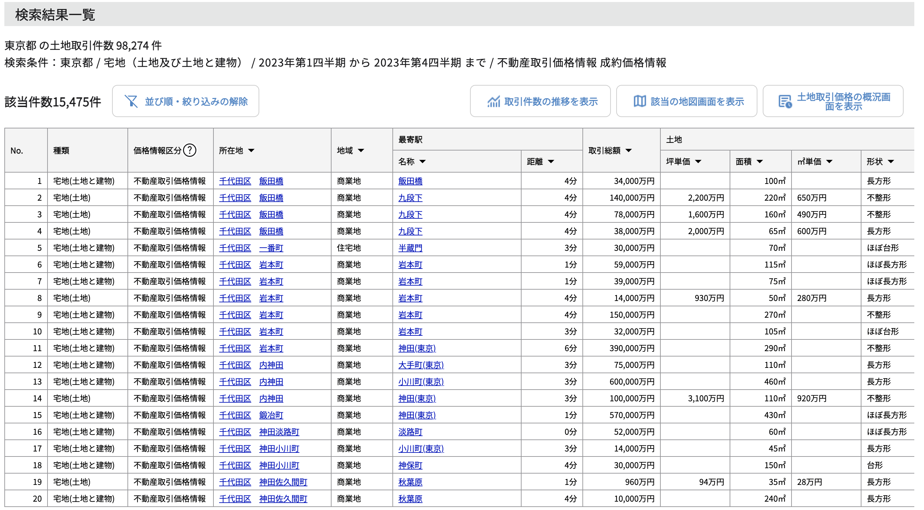924x510 pixels.
Task: Open 内神田 location link in row 13
Action: tap(272, 382)
